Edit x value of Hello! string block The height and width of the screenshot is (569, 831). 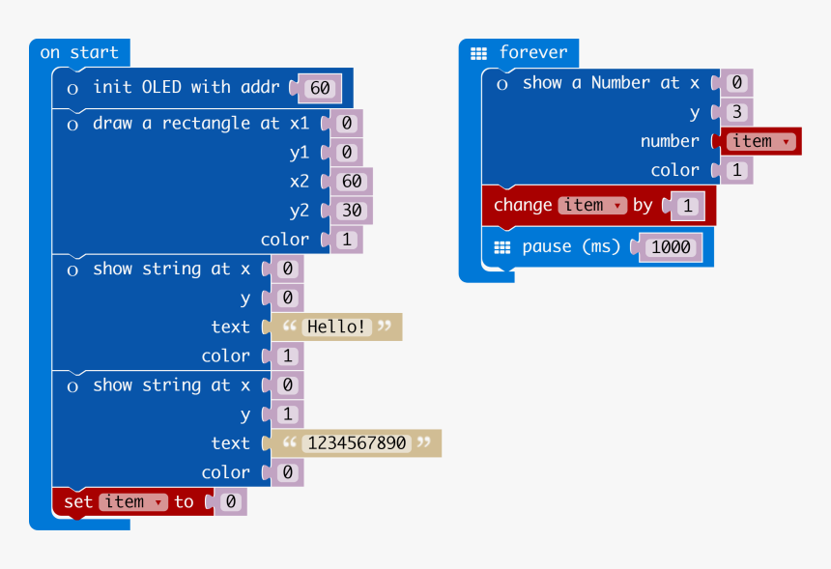(x=287, y=269)
